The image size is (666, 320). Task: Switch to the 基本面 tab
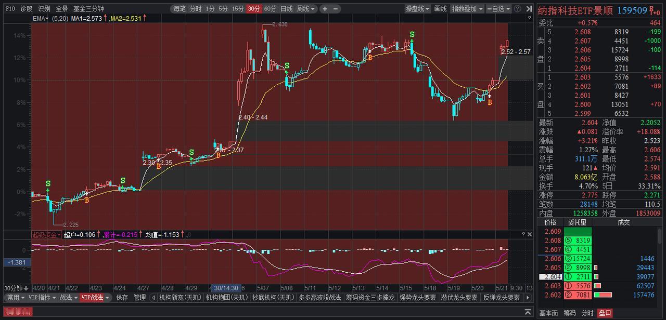pyautogui.click(x=548, y=313)
